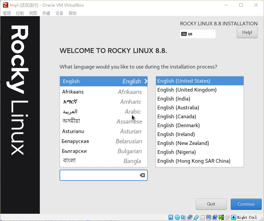This screenshot has height=221, width=264.
Task: Open the USB devices status icon
Action: pos(196,217)
